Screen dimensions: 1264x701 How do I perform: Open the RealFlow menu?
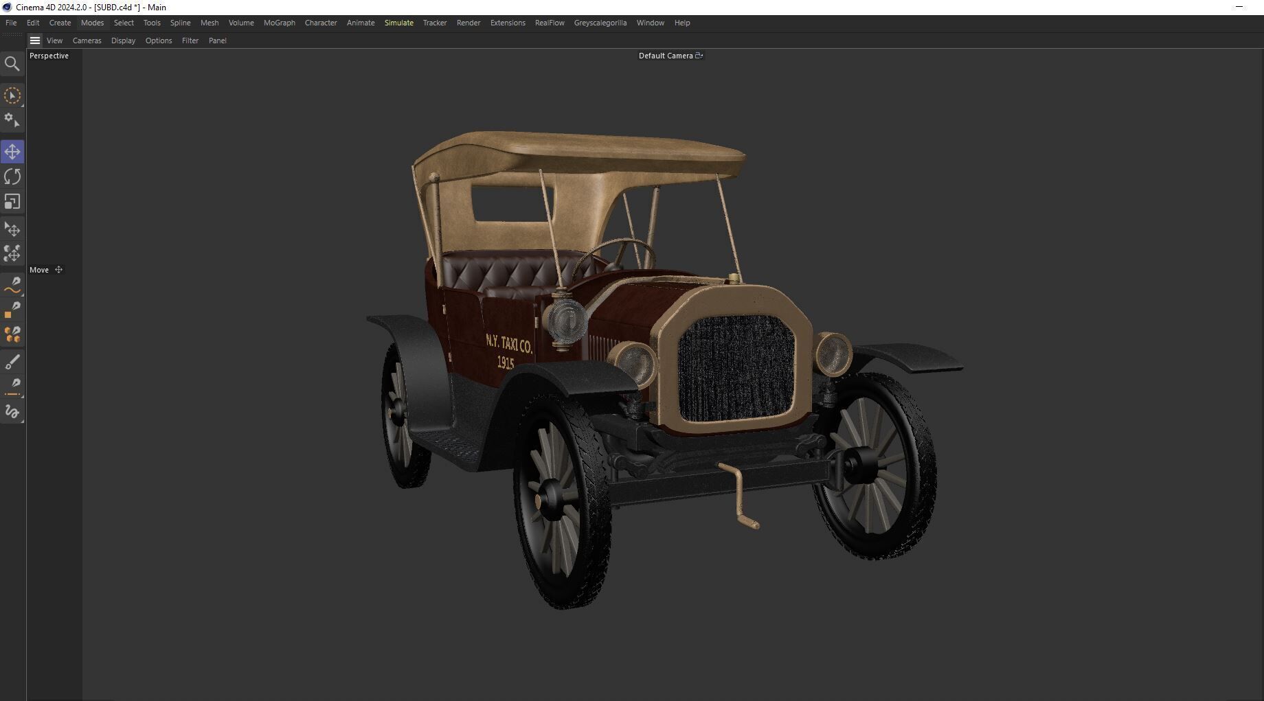click(x=550, y=23)
